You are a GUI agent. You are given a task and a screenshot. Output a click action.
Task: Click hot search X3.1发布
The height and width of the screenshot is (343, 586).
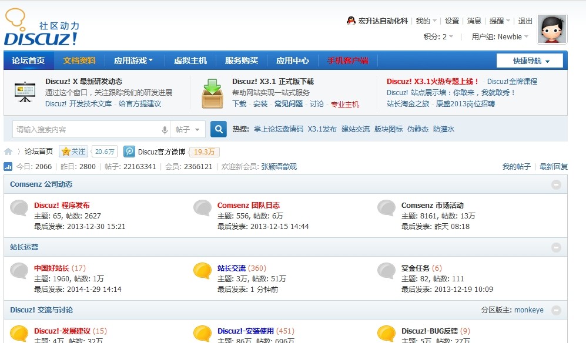(x=322, y=129)
